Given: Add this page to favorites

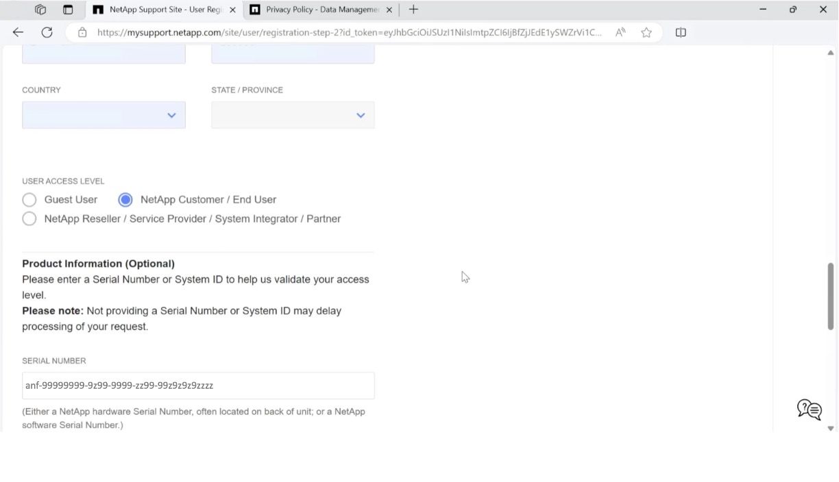Looking at the screenshot, I should 645,31.
